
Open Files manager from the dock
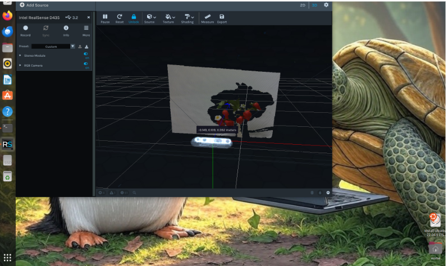coord(7,47)
